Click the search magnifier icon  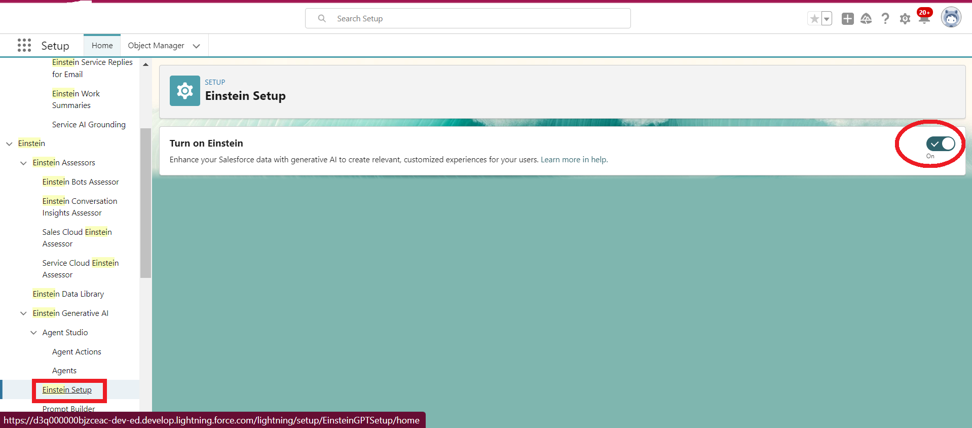322,18
